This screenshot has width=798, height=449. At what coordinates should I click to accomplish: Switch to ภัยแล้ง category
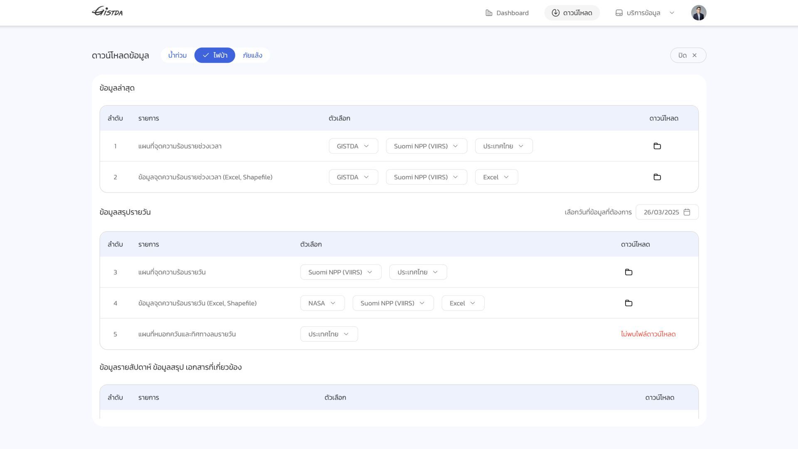pyautogui.click(x=252, y=55)
